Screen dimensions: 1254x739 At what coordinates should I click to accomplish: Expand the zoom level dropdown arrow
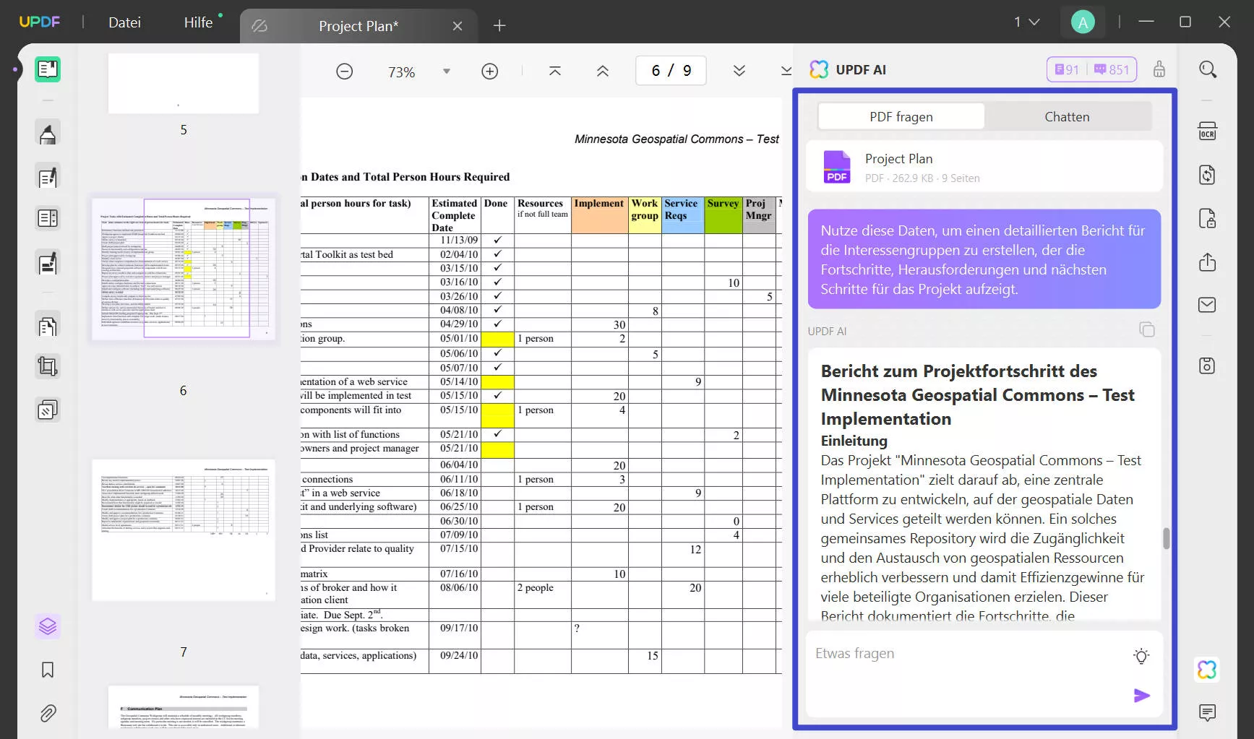click(447, 72)
